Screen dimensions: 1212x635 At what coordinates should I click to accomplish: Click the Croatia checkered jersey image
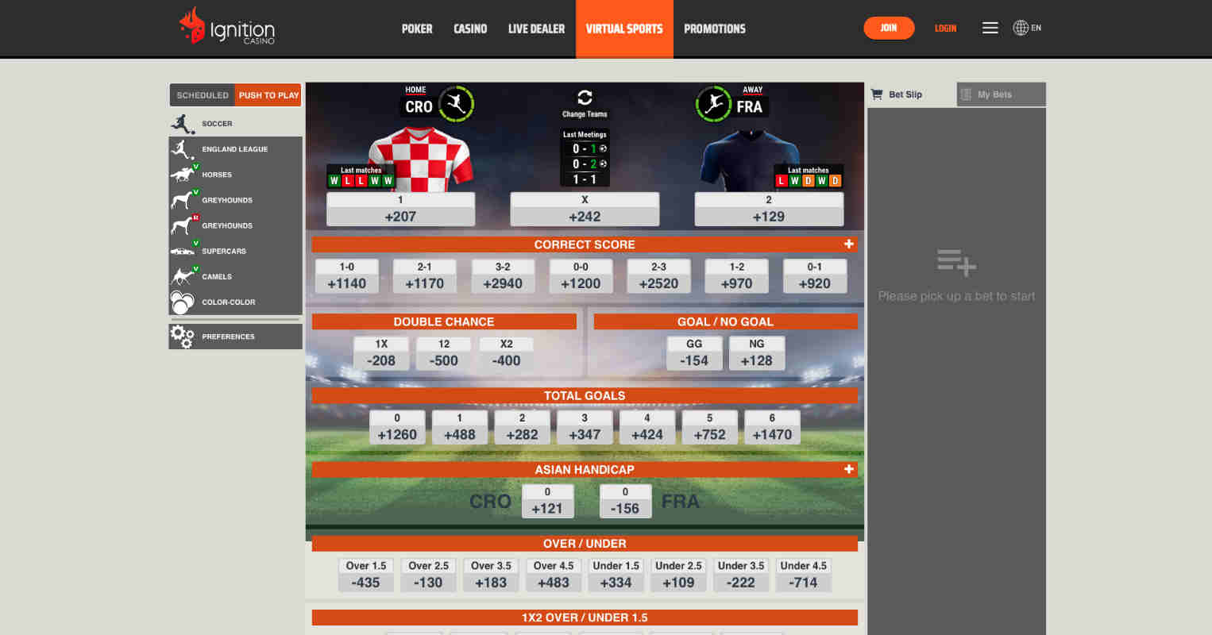pyautogui.click(x=421, y=159)
